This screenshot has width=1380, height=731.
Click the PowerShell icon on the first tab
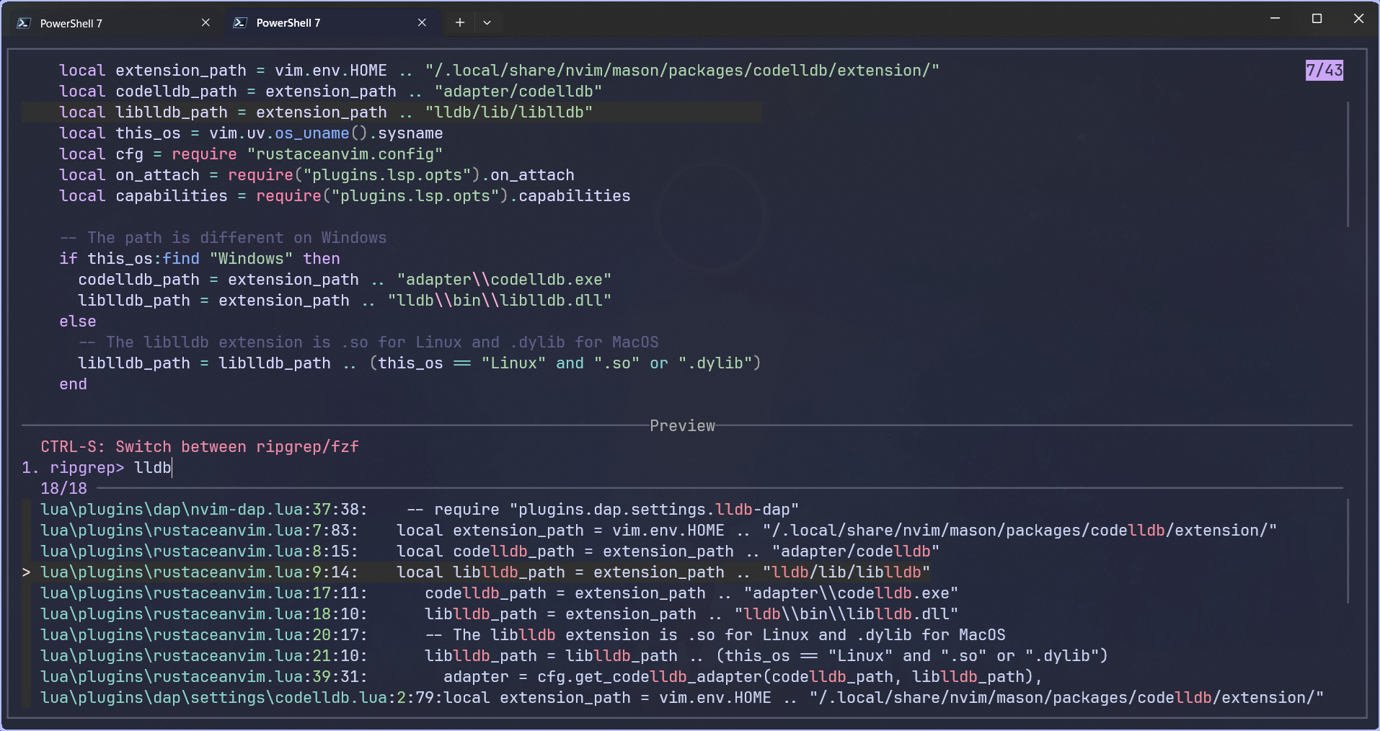(x=24, y=22)
